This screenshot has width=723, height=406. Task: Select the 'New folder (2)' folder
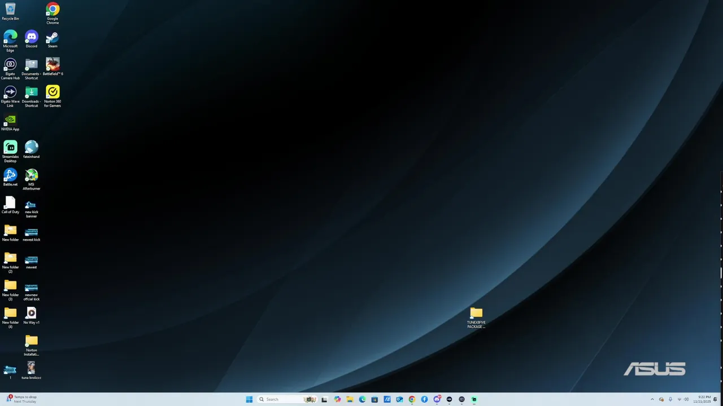point(10,262)
